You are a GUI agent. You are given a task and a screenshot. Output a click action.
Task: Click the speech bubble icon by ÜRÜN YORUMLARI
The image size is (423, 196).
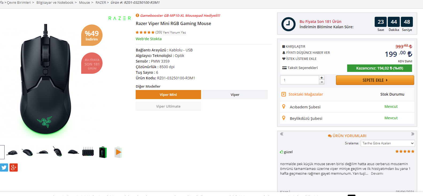pyautogui.click(x=330, y=136)
